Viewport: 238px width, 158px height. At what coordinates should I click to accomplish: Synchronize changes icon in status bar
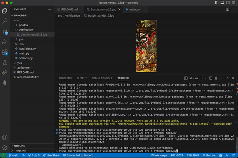(x=23, y=155)
